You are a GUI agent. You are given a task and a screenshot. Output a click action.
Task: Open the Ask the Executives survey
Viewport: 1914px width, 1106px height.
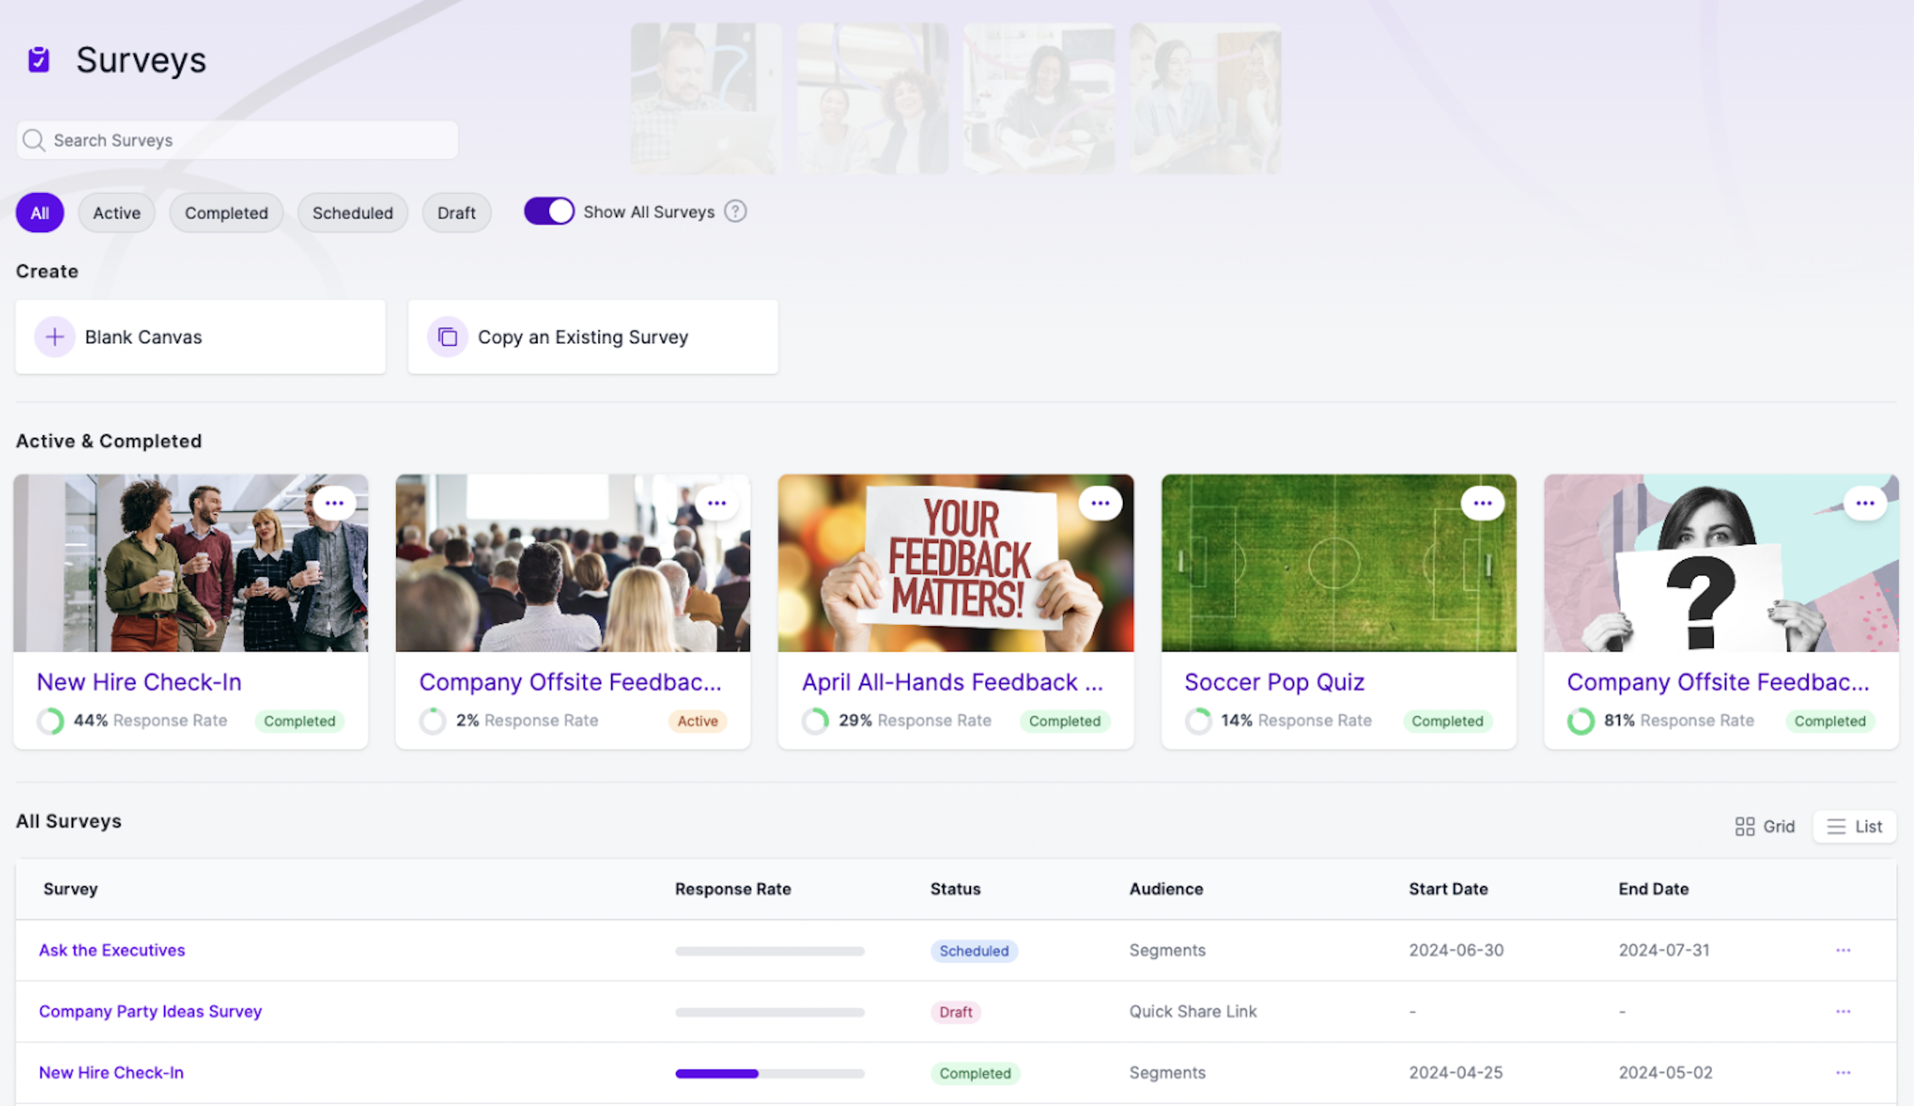click(112, 950)
